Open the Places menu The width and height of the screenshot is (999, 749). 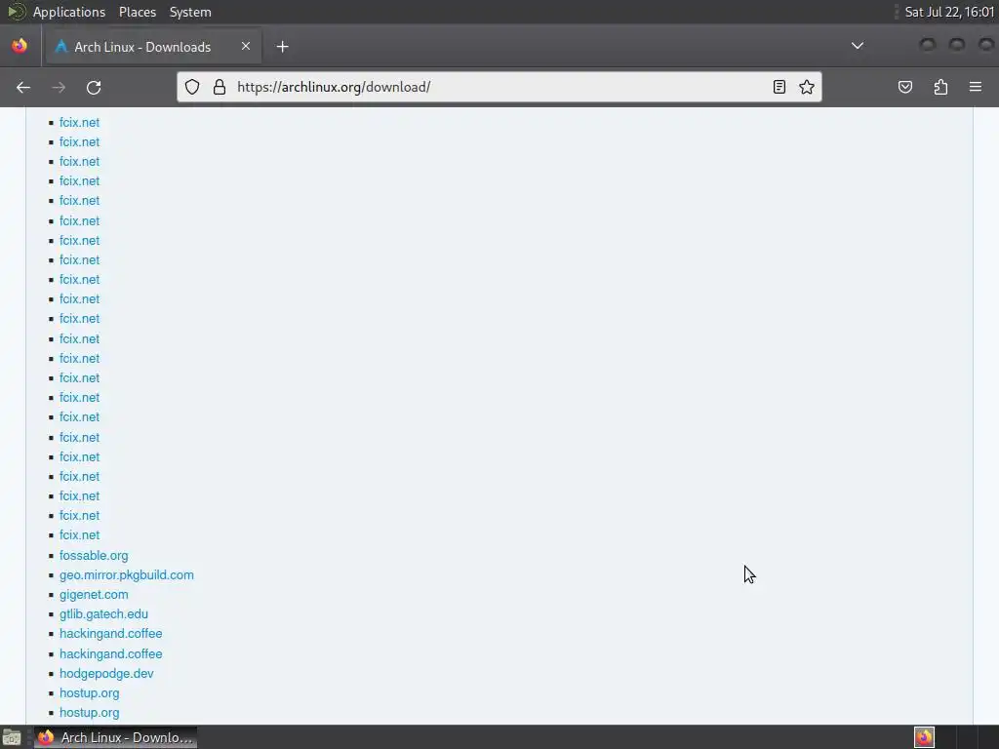(137, 12)
